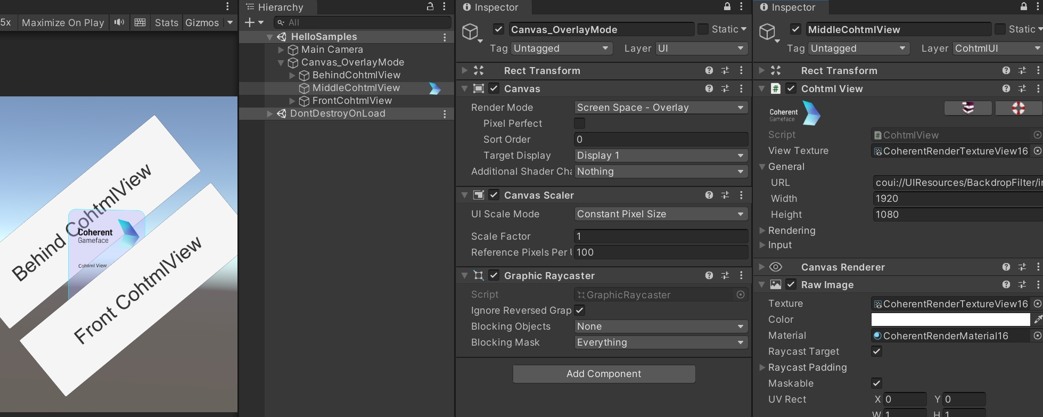Pick object for Raw Image Texture field
Image resolution: width=1043 pixels, height=417 pixels.
click(1037, 304)
